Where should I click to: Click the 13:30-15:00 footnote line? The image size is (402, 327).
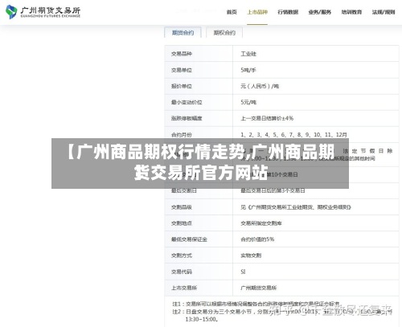pyautogui.click(x=202, y=319)
